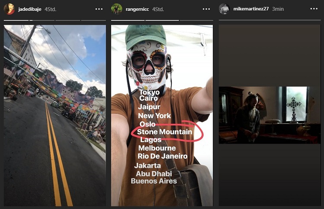Open more options for mikemartinez27 story
This screenshot has width=324, height=209.
(314, 9)
